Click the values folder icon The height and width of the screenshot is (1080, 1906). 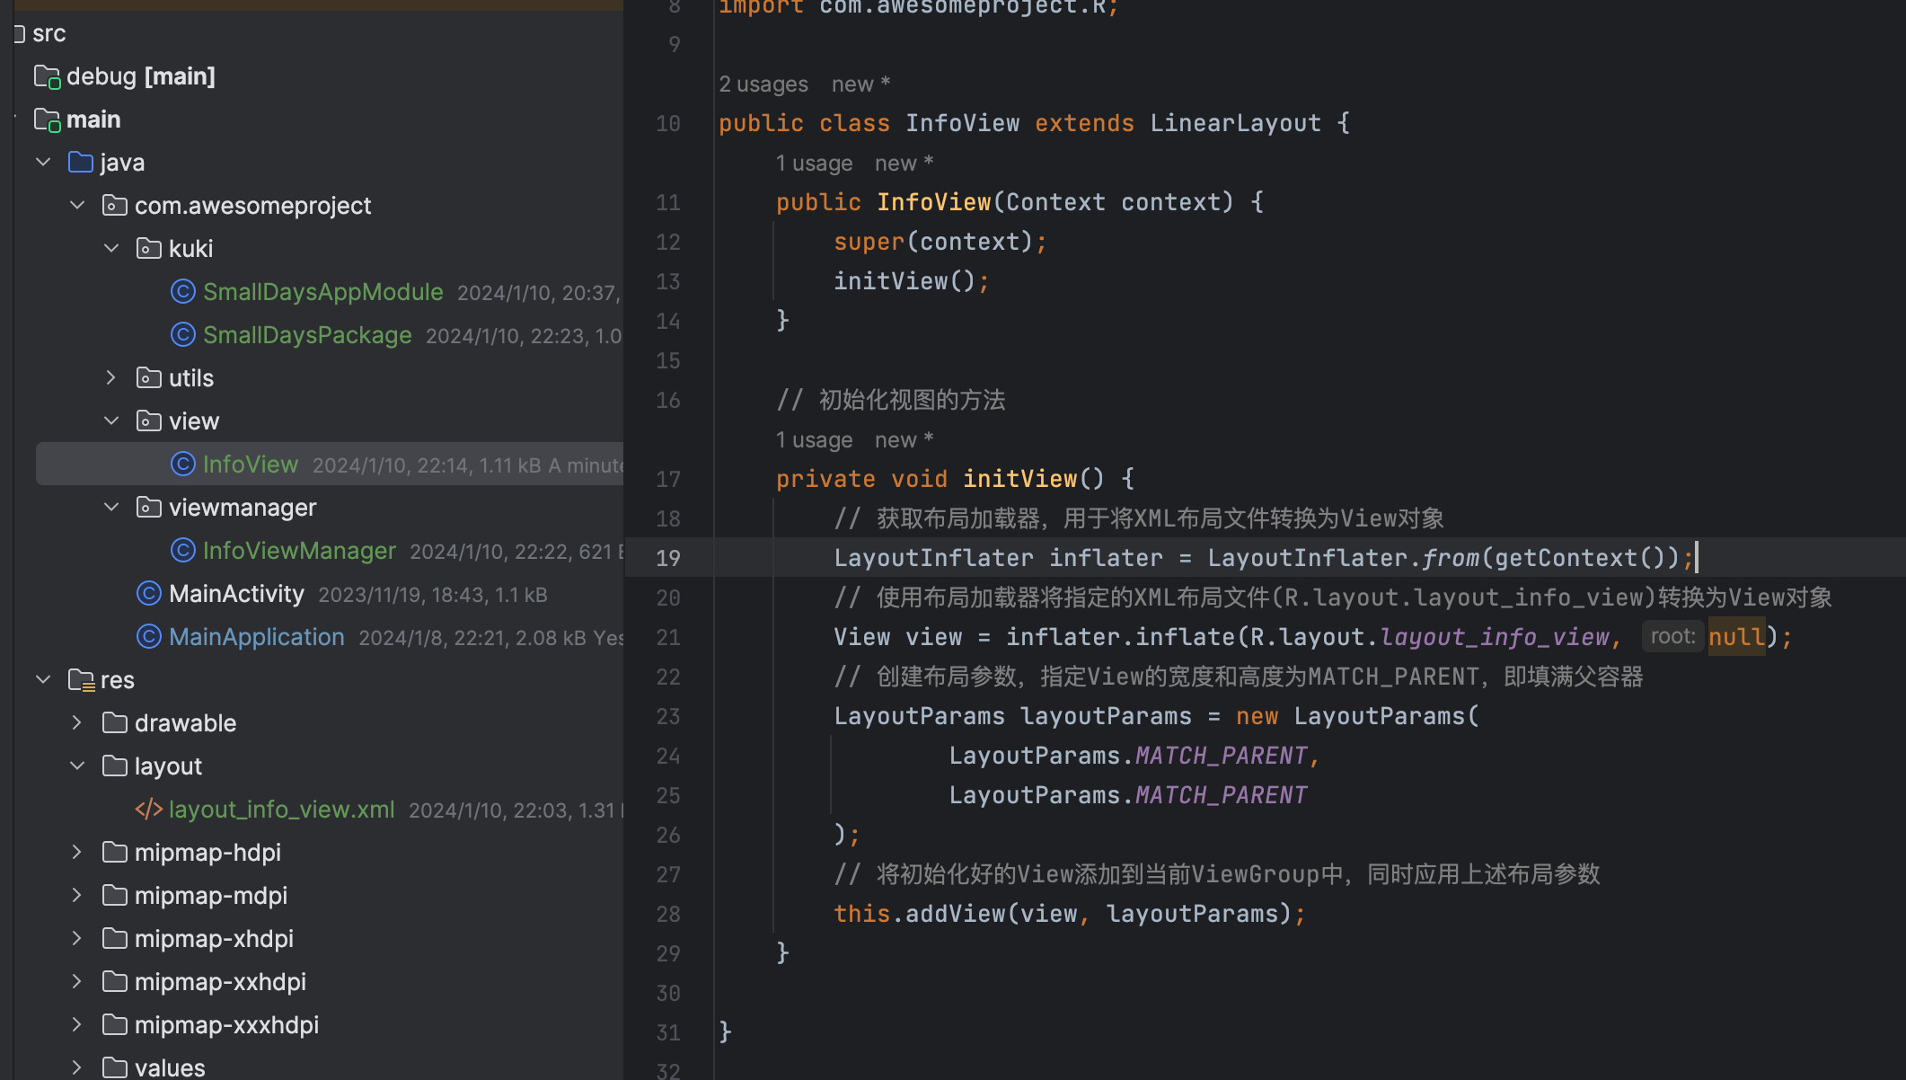click(115, 1068)
